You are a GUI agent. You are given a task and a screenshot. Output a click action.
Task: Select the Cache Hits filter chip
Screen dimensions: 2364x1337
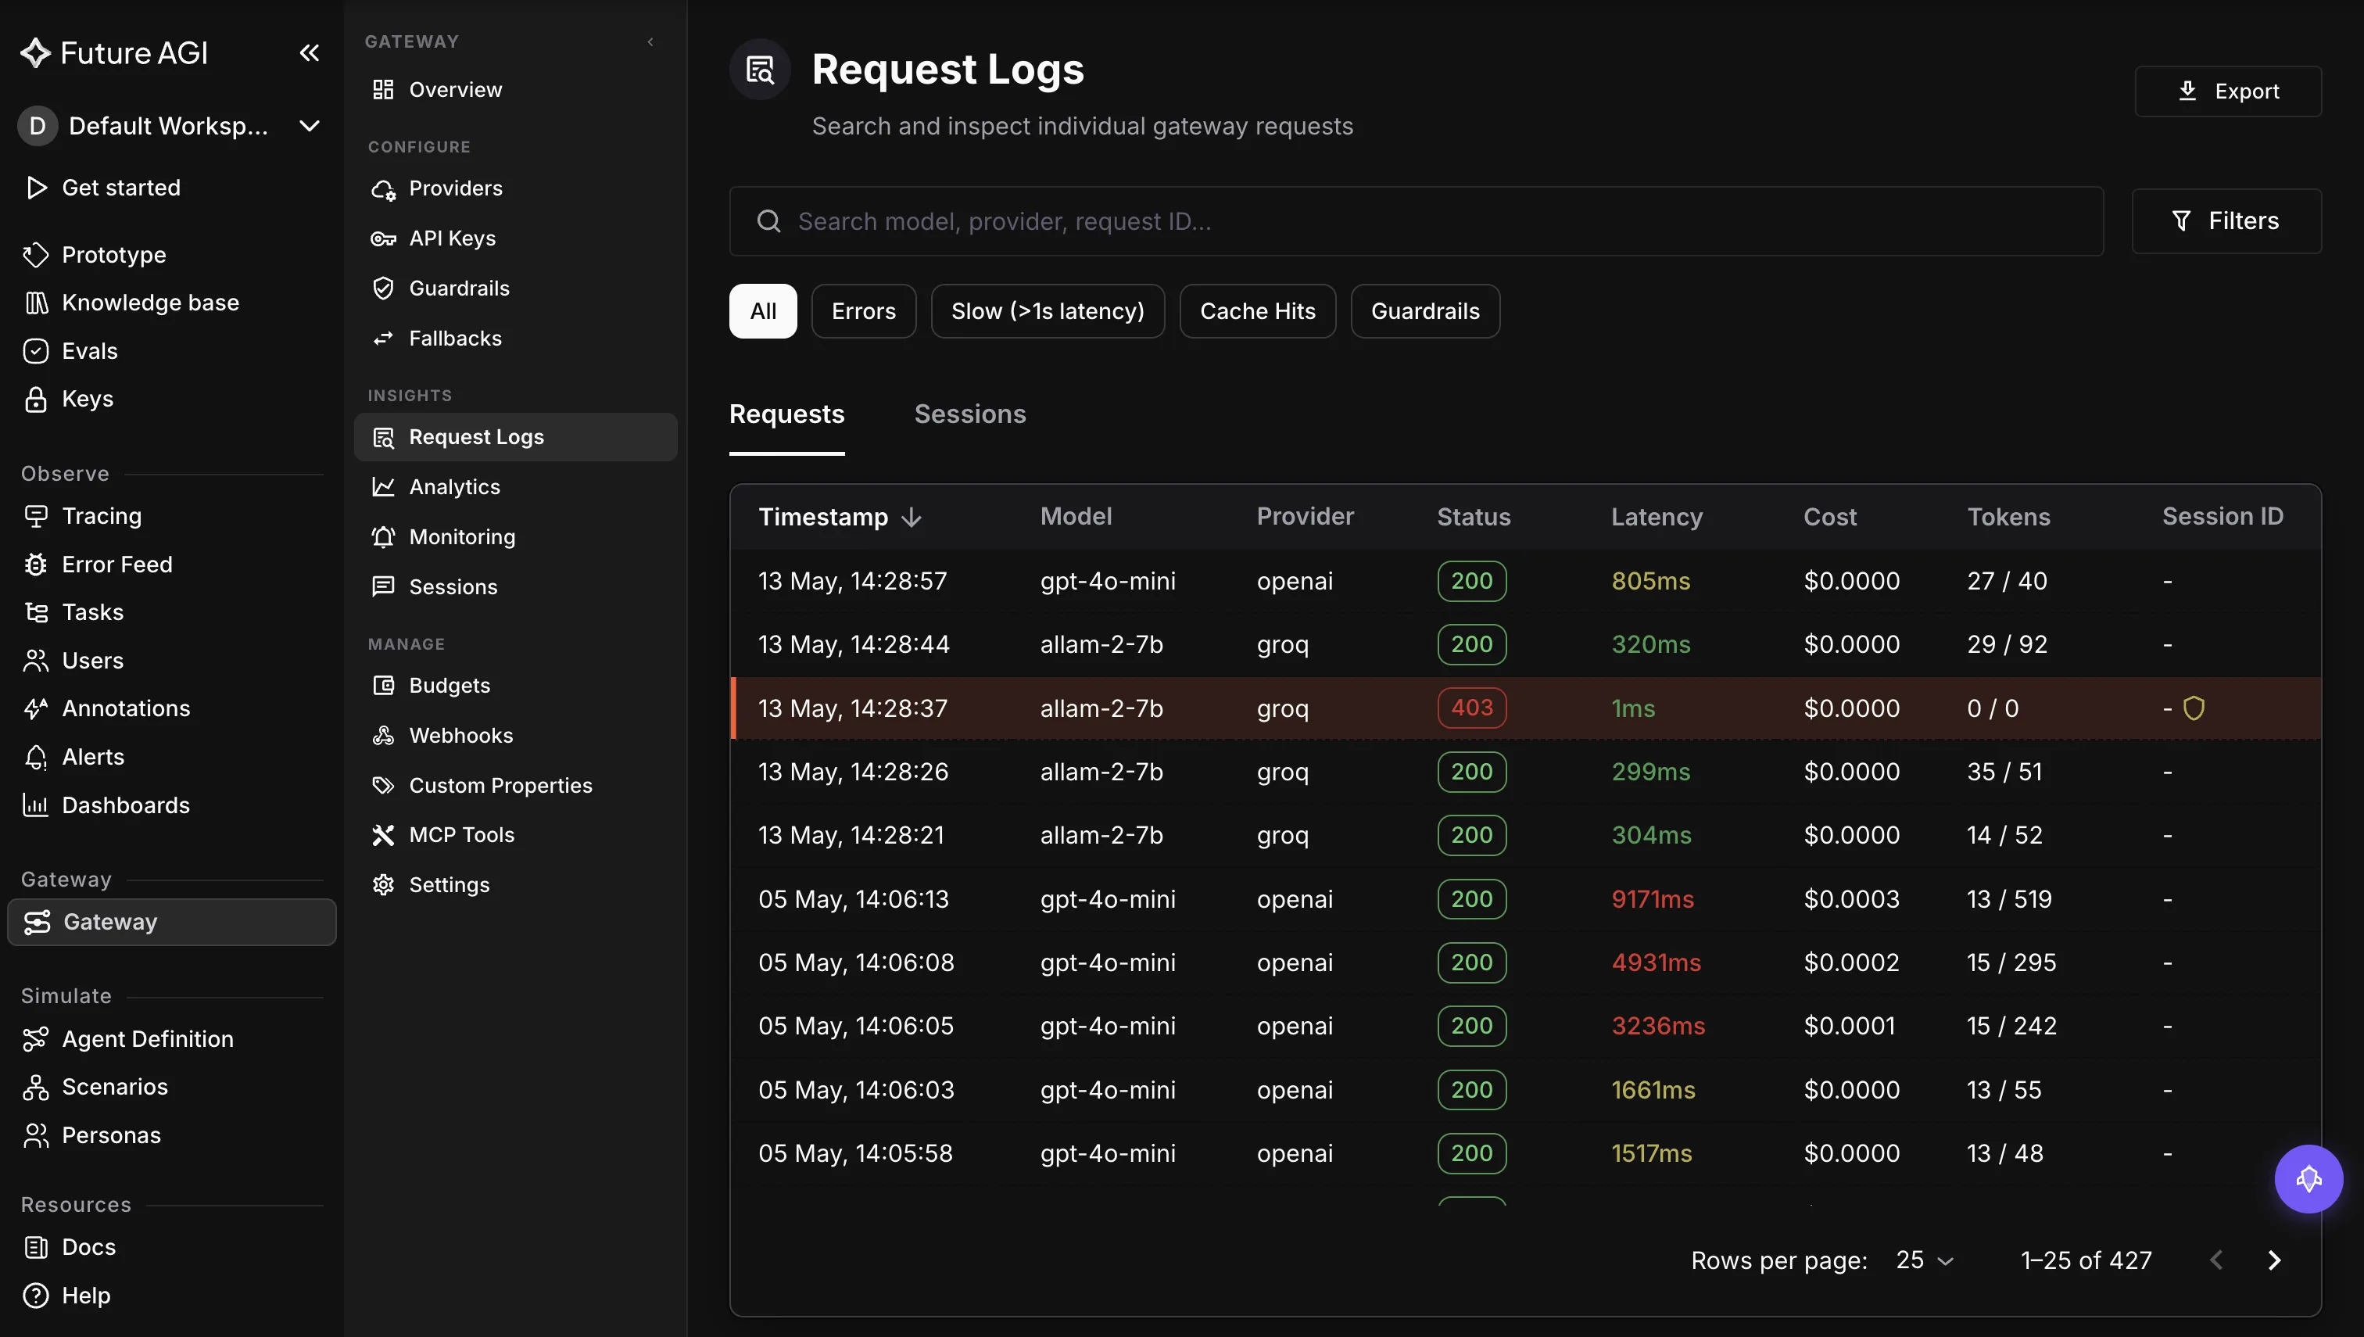click(1257, 311)
